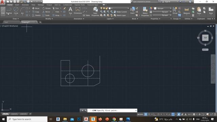Open workspace switching gear dropdown
The height and width of the screenshot is (122, 217).
(195, 115)
